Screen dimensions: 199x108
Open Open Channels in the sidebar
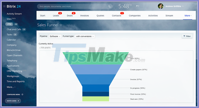(15, 56)
